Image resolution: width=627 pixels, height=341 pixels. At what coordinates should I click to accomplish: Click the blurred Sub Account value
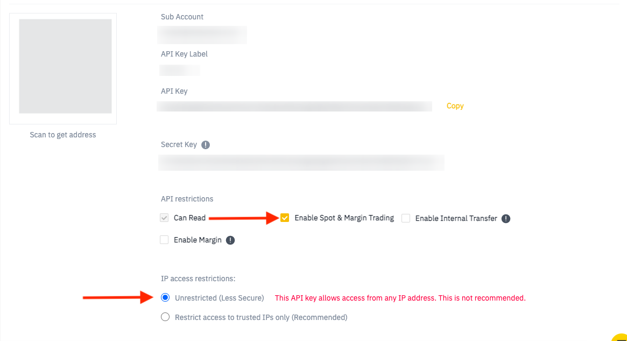tap(202, 35)
